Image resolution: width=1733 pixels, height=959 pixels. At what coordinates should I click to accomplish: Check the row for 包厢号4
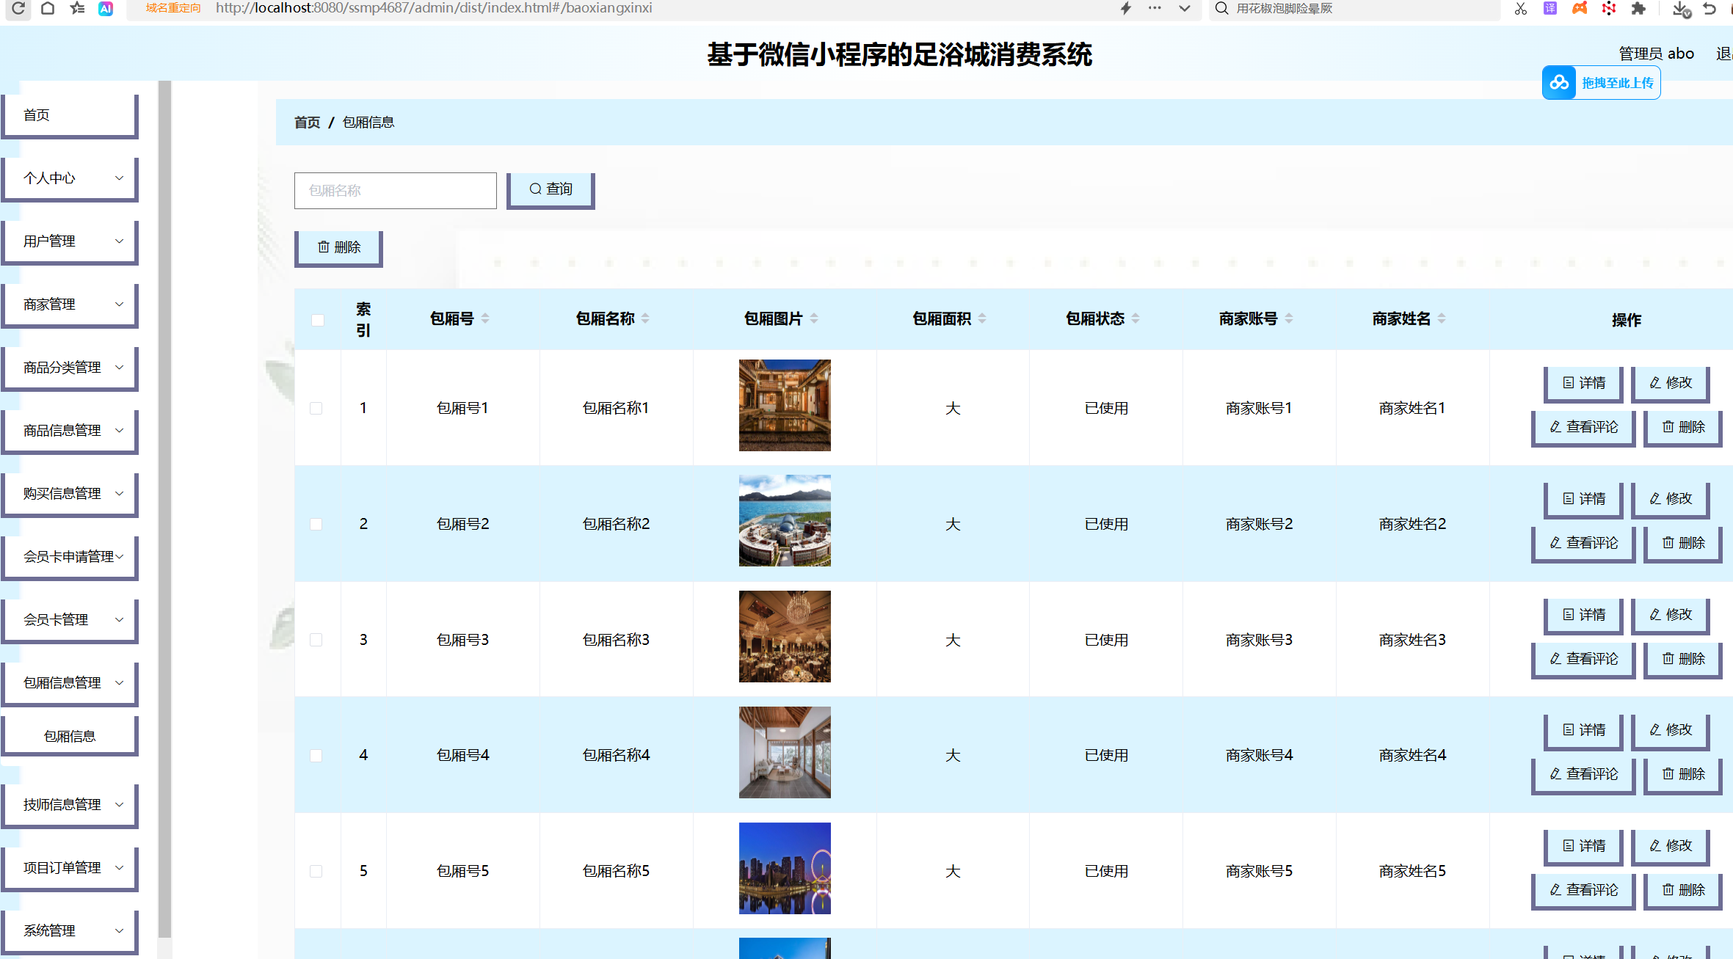(x=316, y=756)
